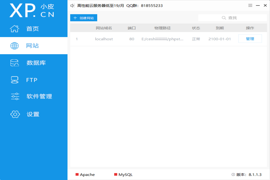270x180 pixels.
Task: Click 管理 to manage the localhost site
Action: pos(250,39)
